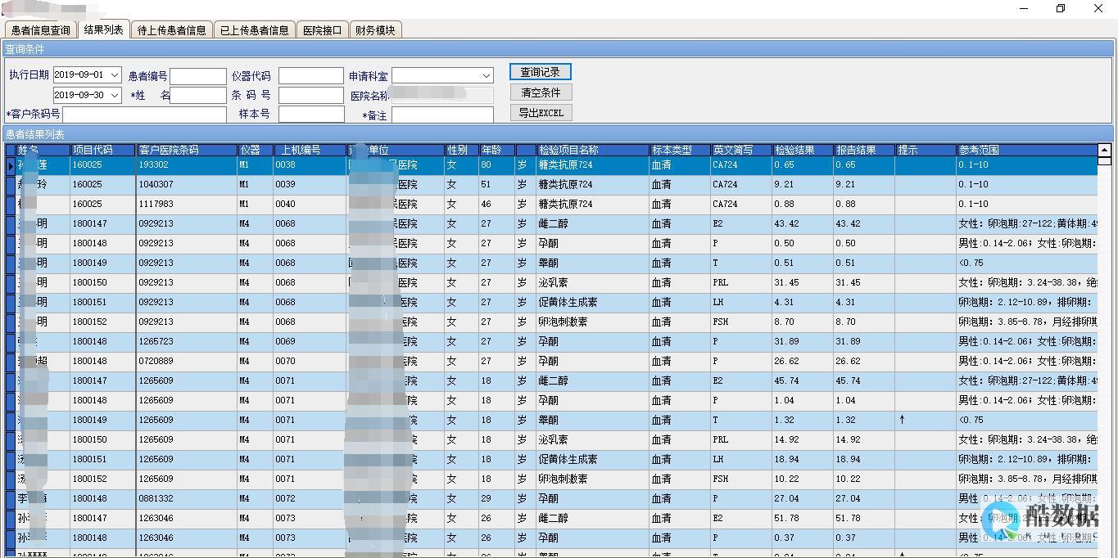This screenshot has width=1118, height=558.
Task: Switch to 患者信息查询 tab
Action: click(40, 30)
